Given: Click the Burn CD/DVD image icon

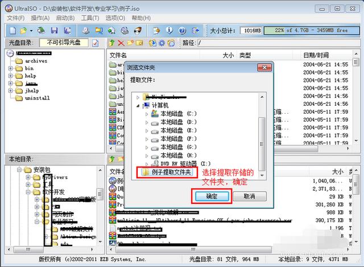Looking at the screenshot, I should coord(138,30).
